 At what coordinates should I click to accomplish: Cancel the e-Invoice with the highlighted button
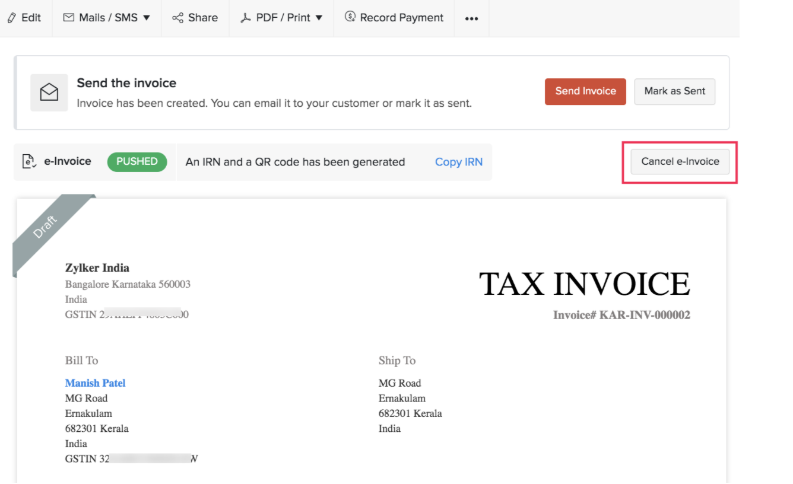(680, 161)
